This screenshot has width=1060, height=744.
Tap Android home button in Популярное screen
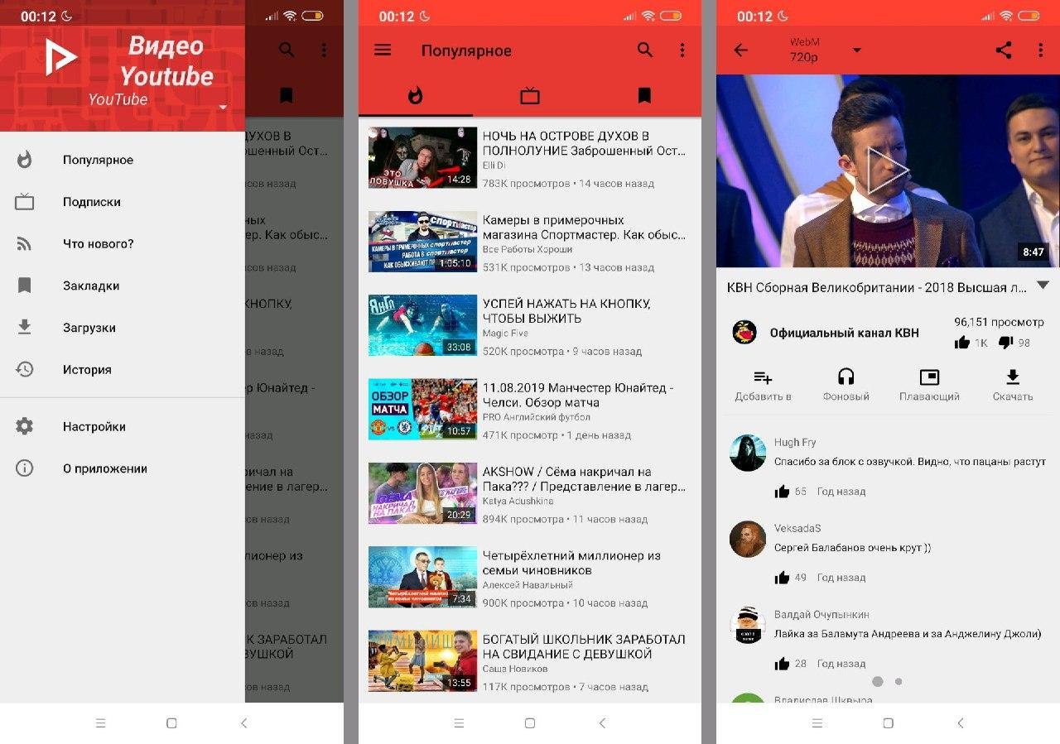(530, 723)
